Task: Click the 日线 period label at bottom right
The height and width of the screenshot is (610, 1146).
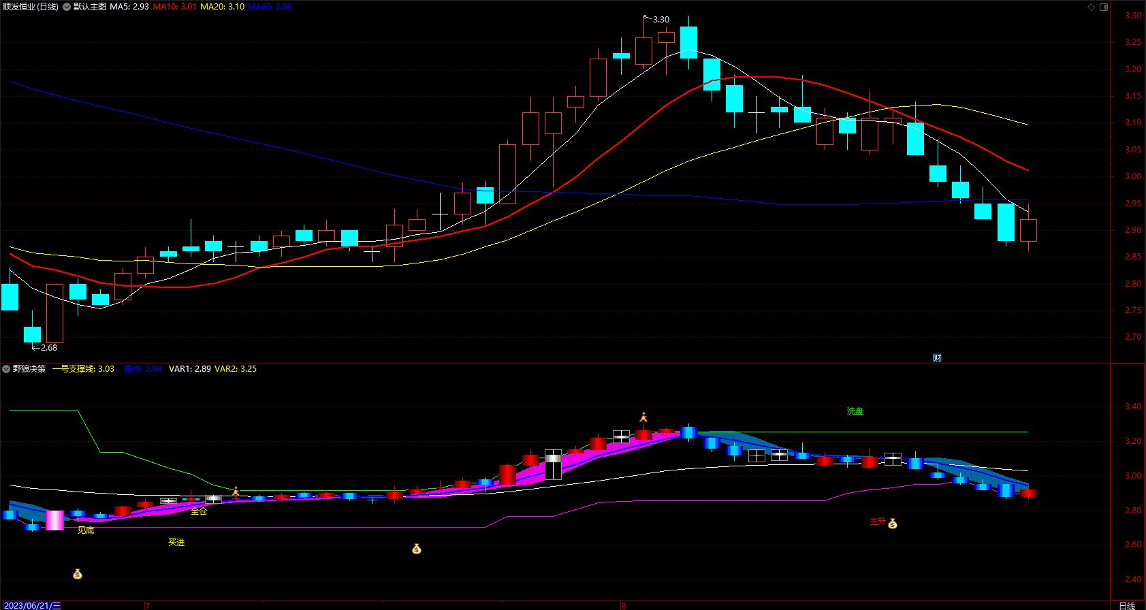Action: tap(1128, 605)
